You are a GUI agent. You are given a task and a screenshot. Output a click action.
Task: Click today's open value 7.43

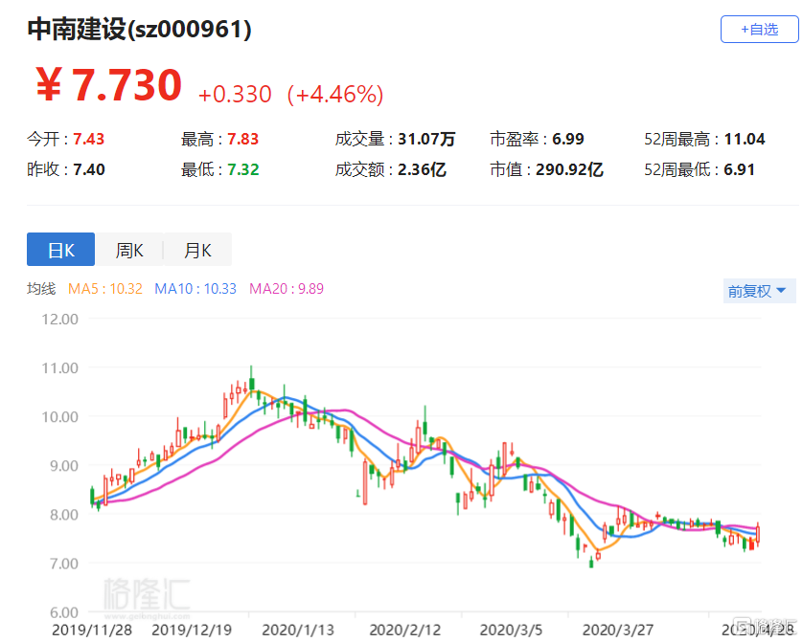tap(88, 139)
